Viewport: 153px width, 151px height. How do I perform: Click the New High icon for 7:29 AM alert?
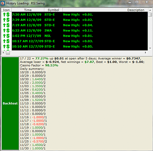click(x=6, y=20)
